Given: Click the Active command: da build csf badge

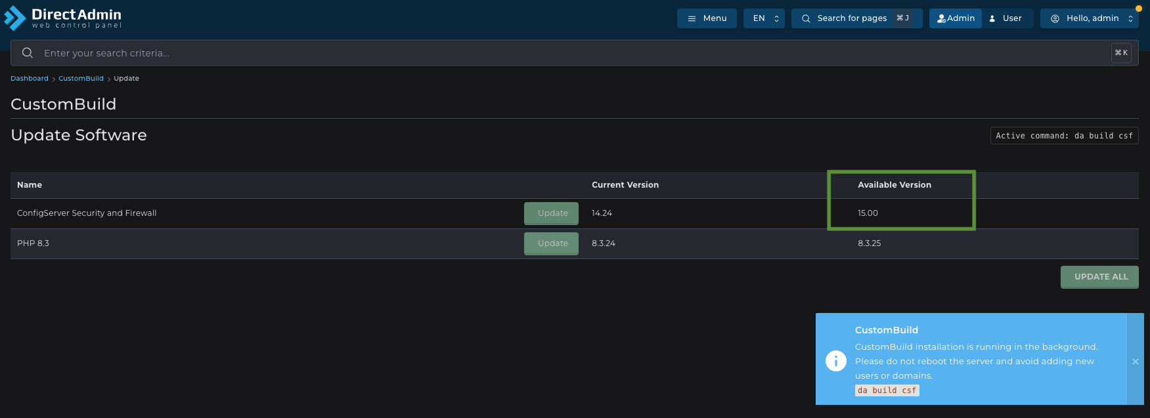Looking at the screenshot, I should 1064,136.
